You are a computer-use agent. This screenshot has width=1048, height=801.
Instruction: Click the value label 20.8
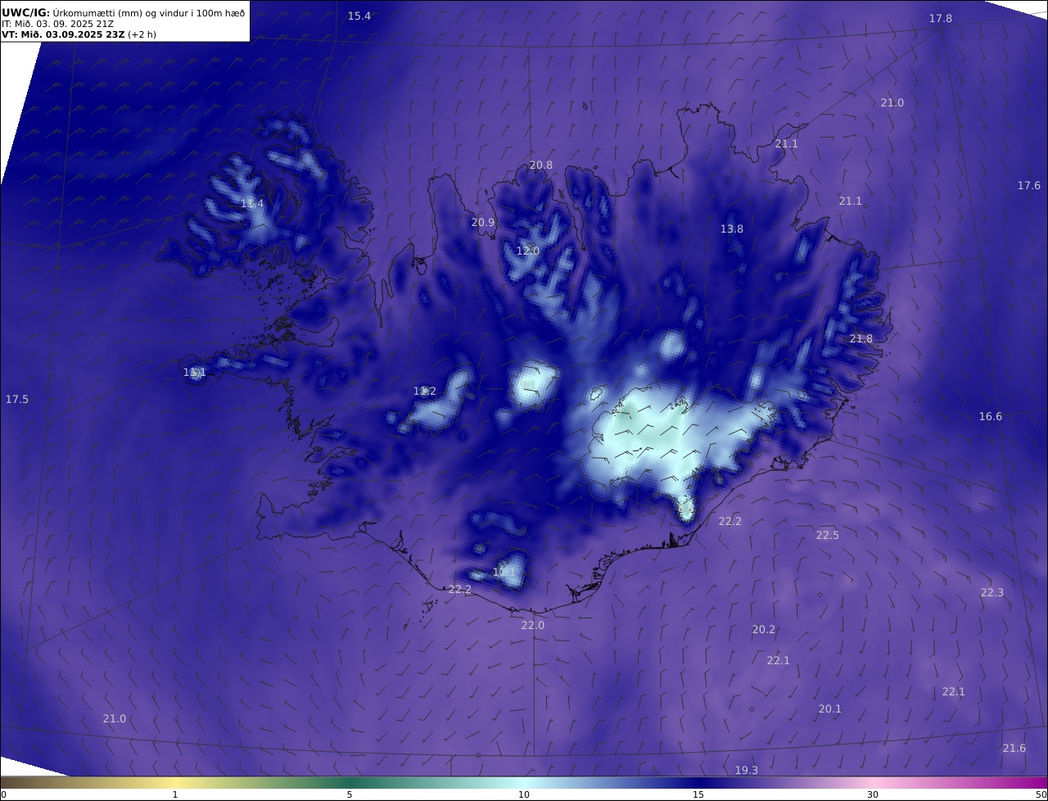coord(541,165)
